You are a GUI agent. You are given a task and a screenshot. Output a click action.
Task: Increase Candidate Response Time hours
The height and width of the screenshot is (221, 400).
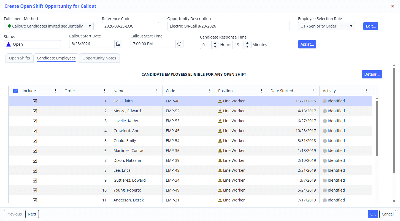tap(215, 43)
